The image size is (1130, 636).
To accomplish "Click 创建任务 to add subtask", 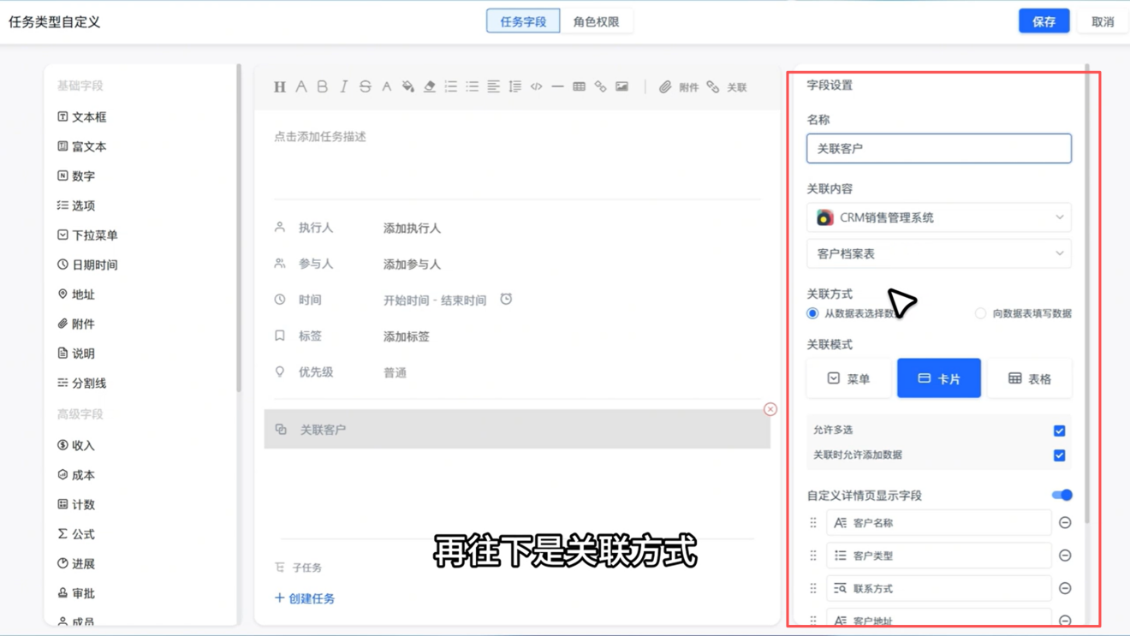I will pyautogui.click(x=305, y=598).
